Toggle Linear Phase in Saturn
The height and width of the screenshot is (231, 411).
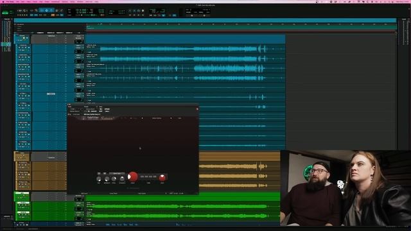(x=114, y=194)
